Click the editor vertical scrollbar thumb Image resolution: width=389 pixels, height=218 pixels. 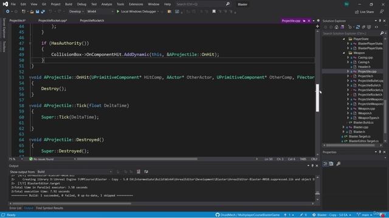pyautogui.click(x=317, y=97)
